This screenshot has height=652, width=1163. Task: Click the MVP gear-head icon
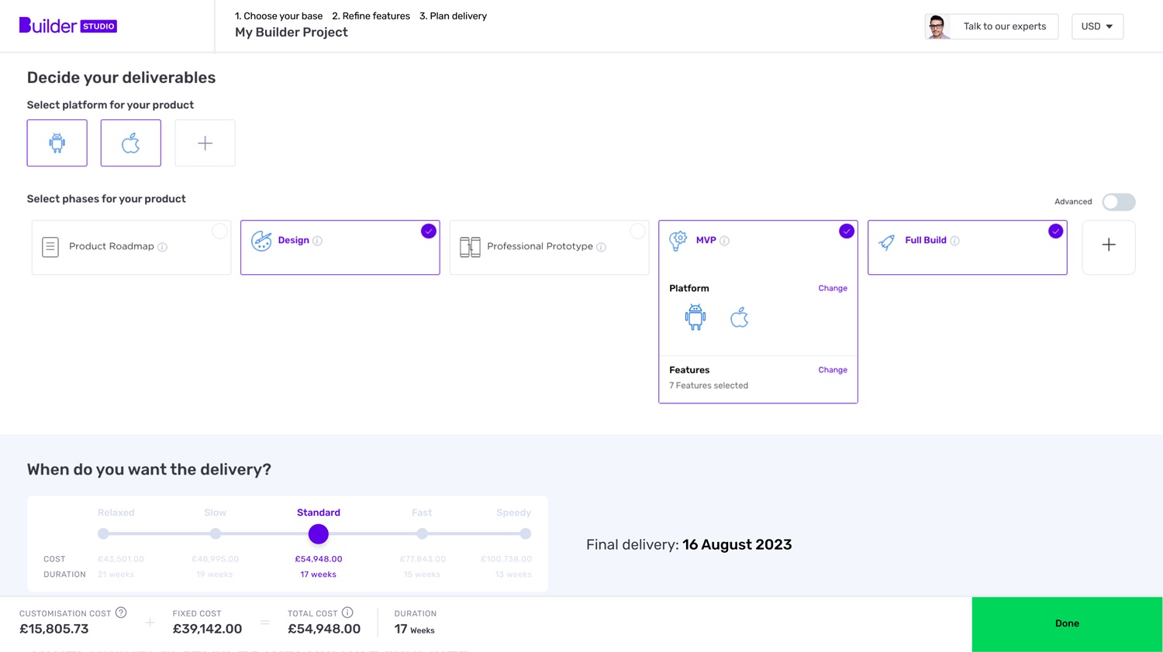pos(678,241)
